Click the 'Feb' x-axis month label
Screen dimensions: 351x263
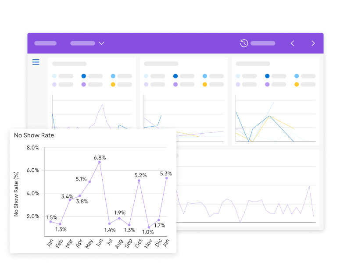59,244
